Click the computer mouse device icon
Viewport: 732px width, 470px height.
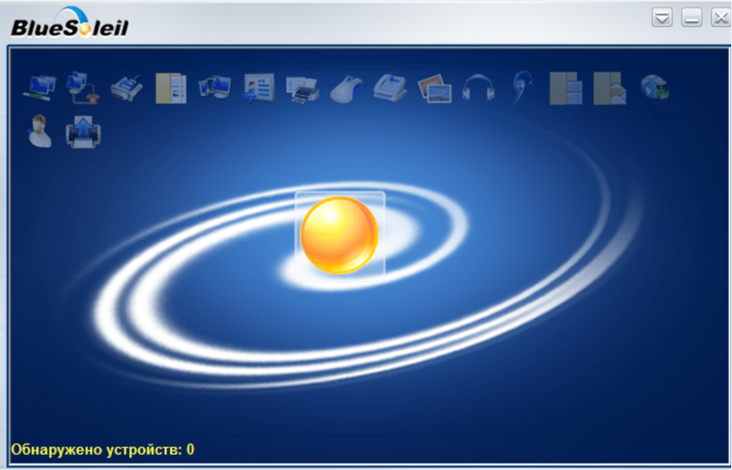pos(346,88)
